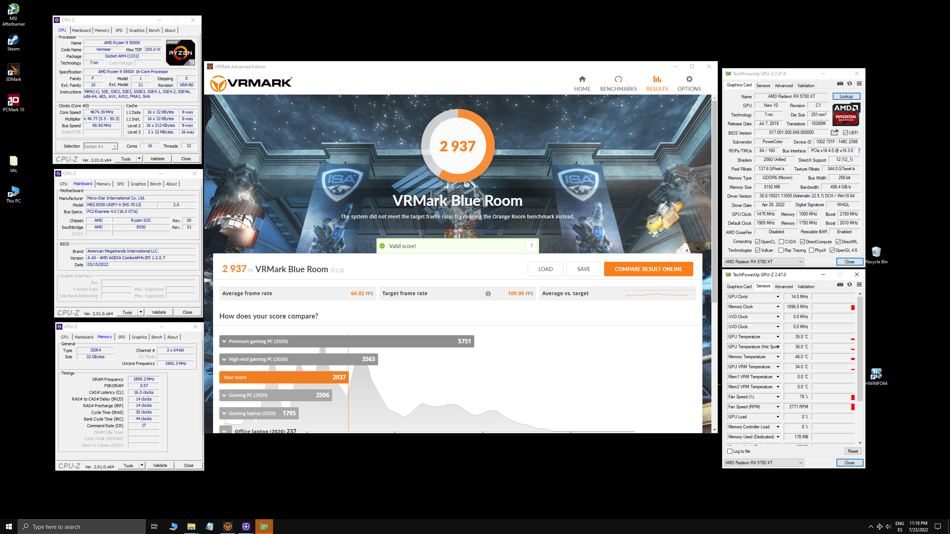Image resolution: width=950 pixels, height=534 pixels.
Task: Click the valid score help question mark
Action: coord(531,246)
